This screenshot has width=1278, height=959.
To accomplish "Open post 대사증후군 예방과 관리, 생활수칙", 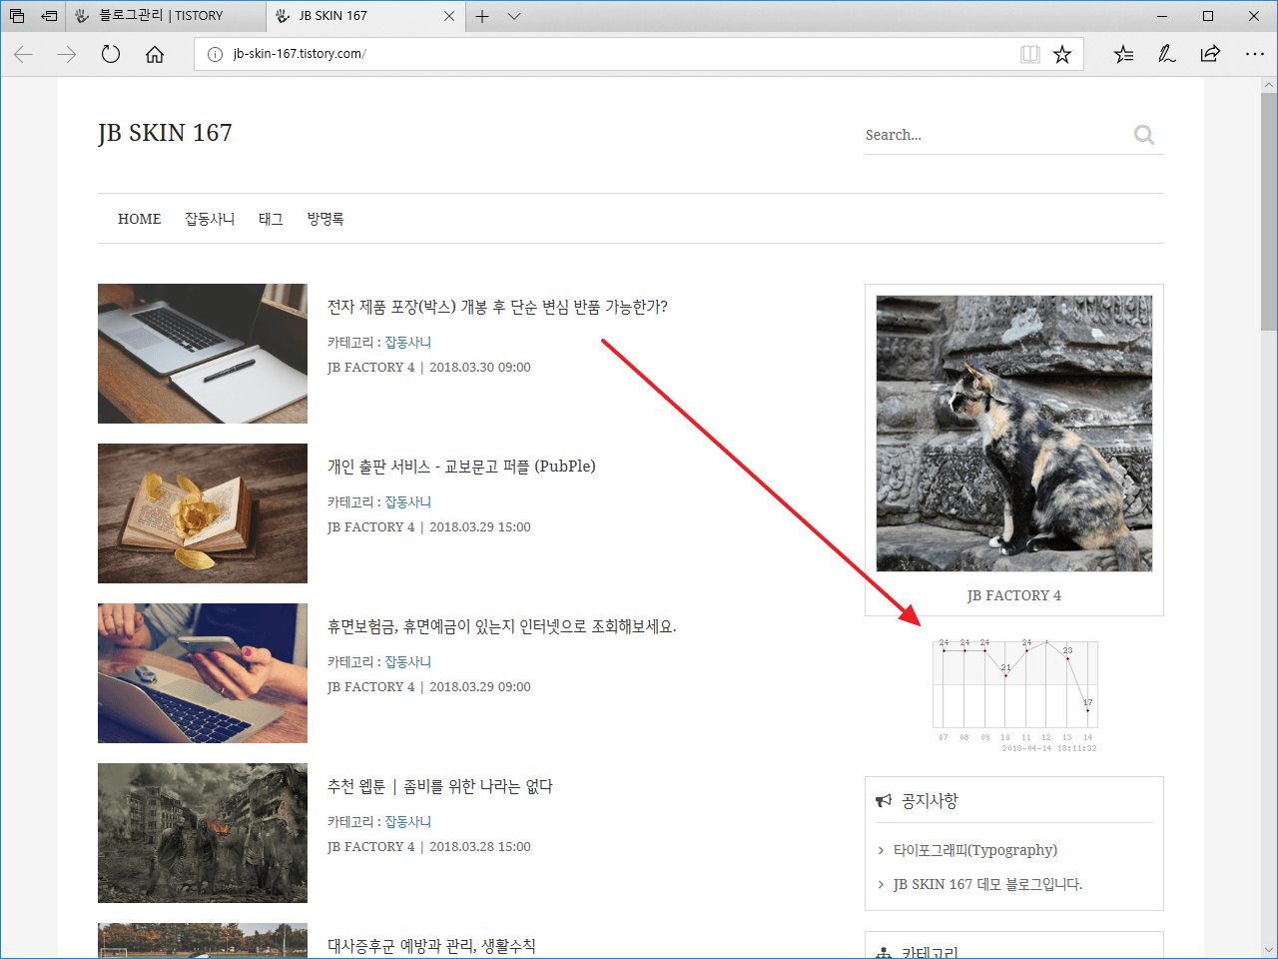I will 431,946.
